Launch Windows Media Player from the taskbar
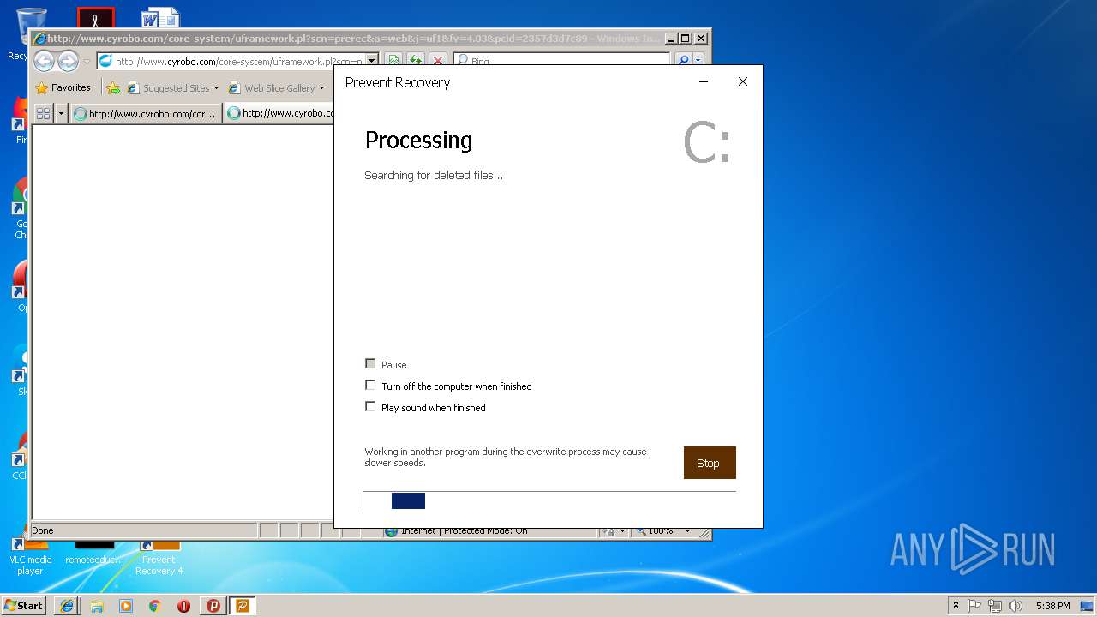Viewport: 1097px width, 617px height. (x=126, y=606)
